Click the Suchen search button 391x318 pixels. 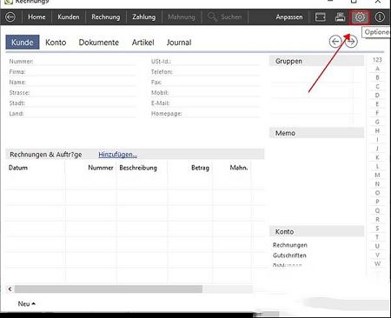coord(225,17)
